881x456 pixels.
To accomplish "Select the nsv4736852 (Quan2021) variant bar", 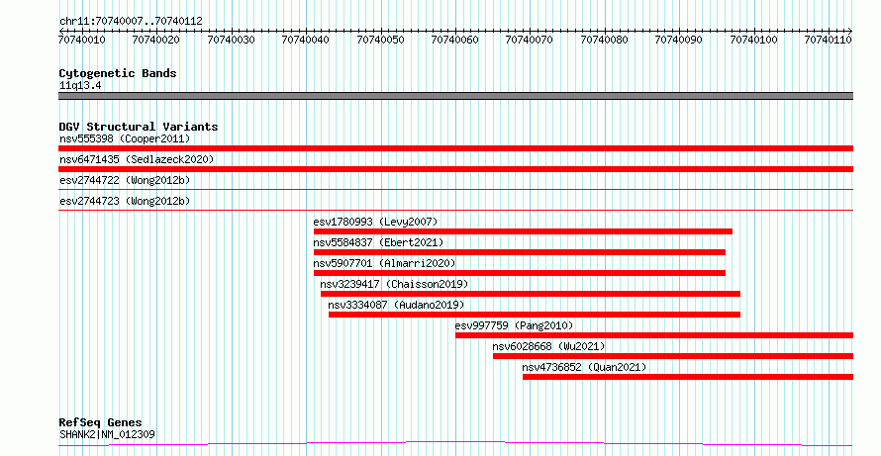I will coord(688,377).
